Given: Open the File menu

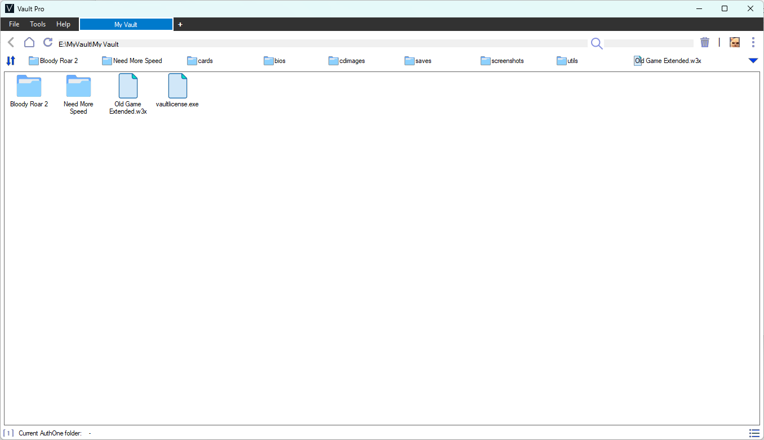Looking at the screenshot, I should tap(14, 24).
